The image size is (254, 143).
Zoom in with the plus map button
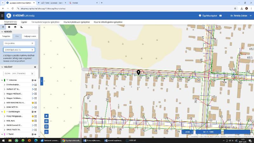coord(46,121)
